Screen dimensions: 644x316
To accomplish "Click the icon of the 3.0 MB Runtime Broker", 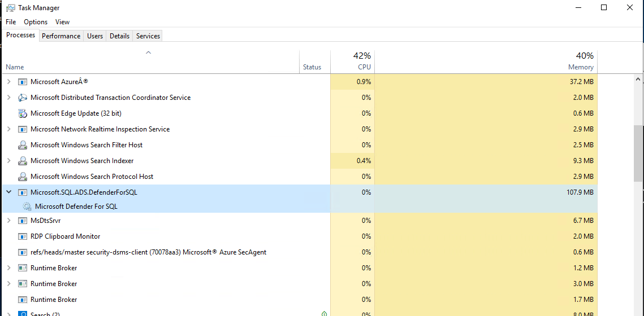I will 23,284.
